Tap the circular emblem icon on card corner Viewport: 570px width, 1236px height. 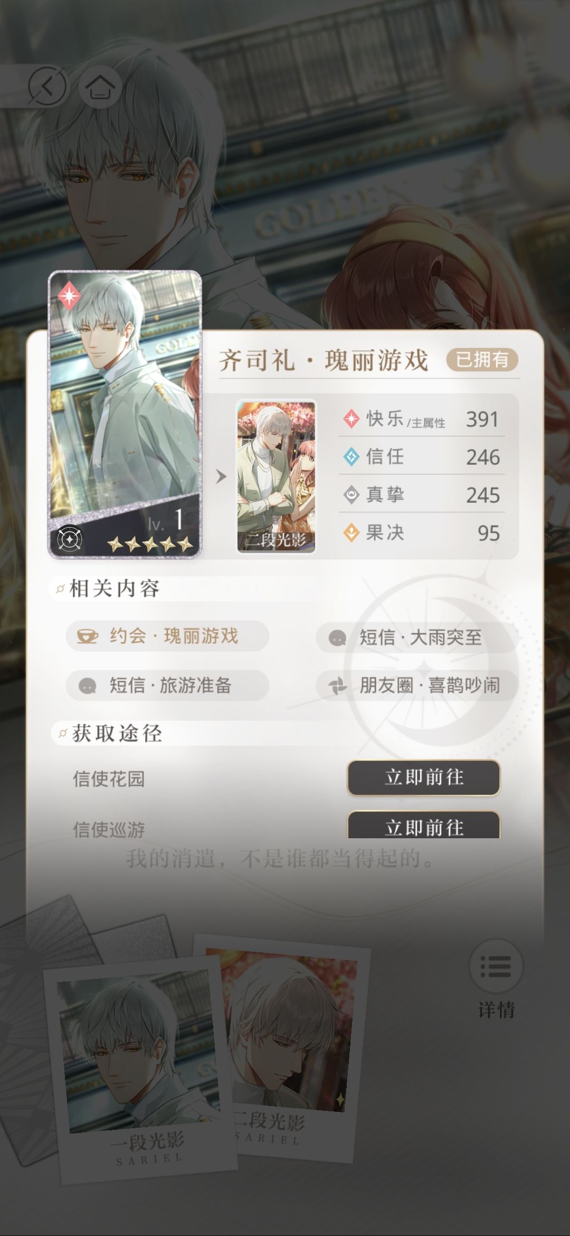tap(68, 538)
